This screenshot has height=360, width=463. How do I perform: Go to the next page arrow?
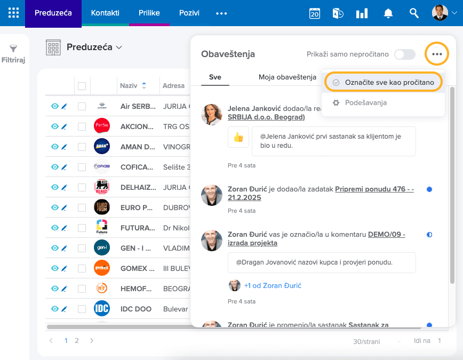(x=92, y=340)
